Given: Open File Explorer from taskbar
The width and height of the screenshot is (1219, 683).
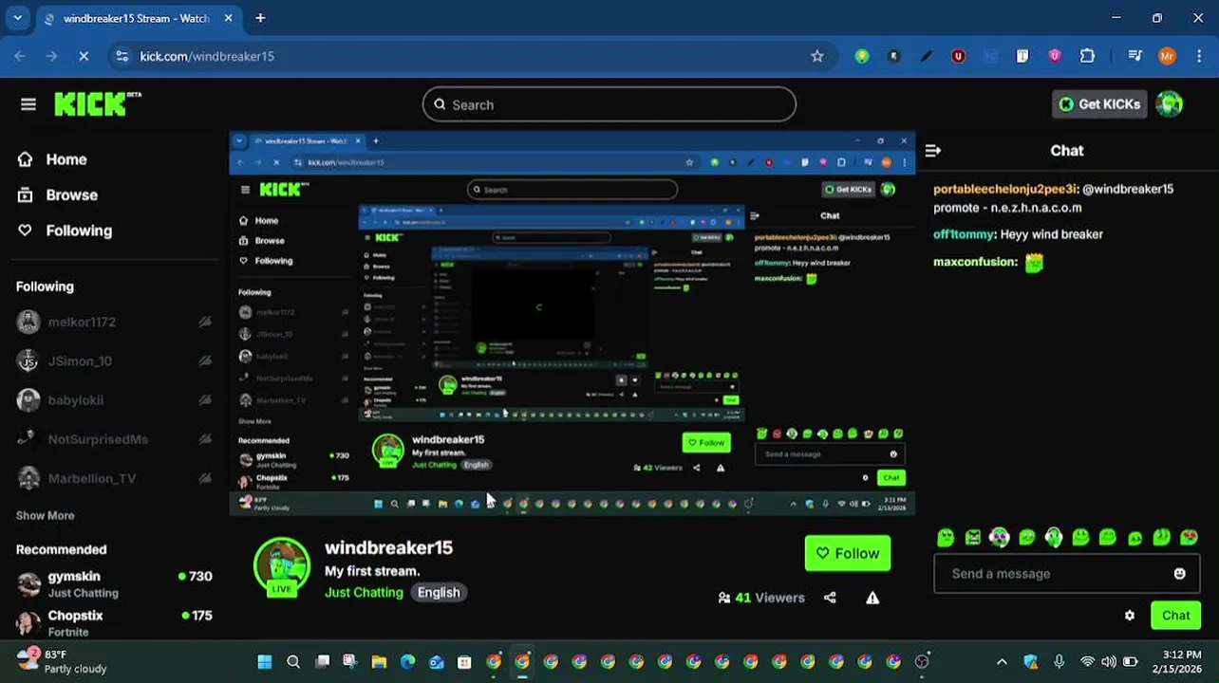Looking at the screenshot, I should [x=379, y=662].
